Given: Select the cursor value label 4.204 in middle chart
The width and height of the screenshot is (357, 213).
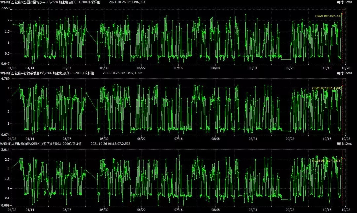Looking at the screenshot, I should pos(327,88).
